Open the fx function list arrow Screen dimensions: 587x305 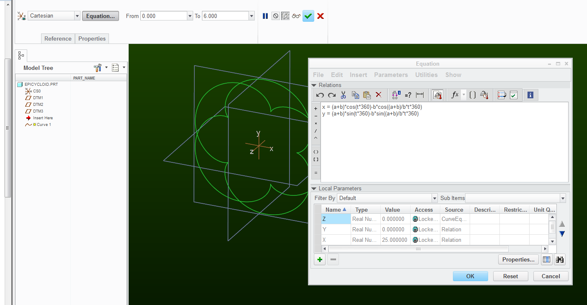tap(463, 95)
